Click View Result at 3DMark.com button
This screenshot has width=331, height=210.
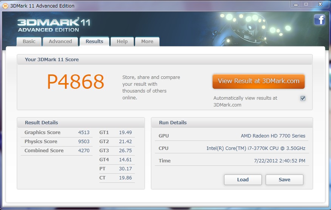(x=258, y=81)
